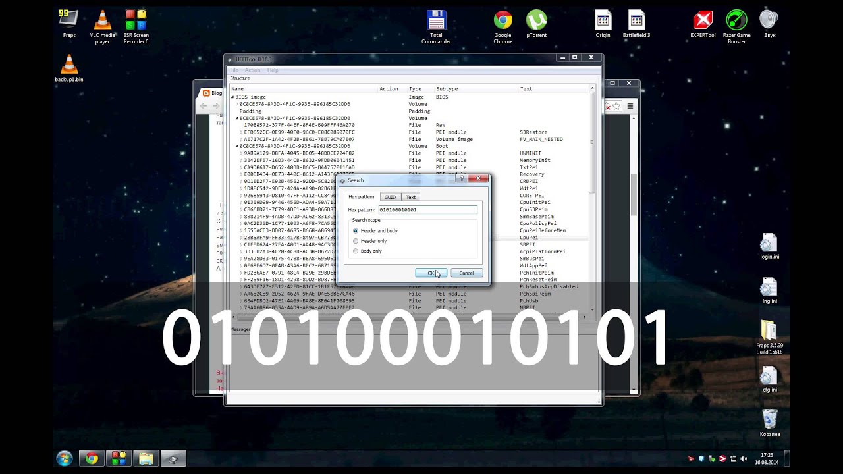This screenshot has width=843, height=474.
Task: Select the cfg.ini file icon
Action: click(x=769, y=380)
